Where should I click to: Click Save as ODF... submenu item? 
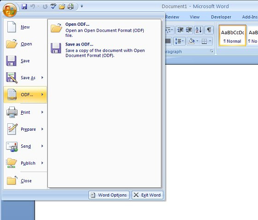tap(104, 50)
